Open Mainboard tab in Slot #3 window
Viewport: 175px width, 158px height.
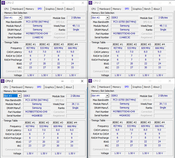coord(17,87)
